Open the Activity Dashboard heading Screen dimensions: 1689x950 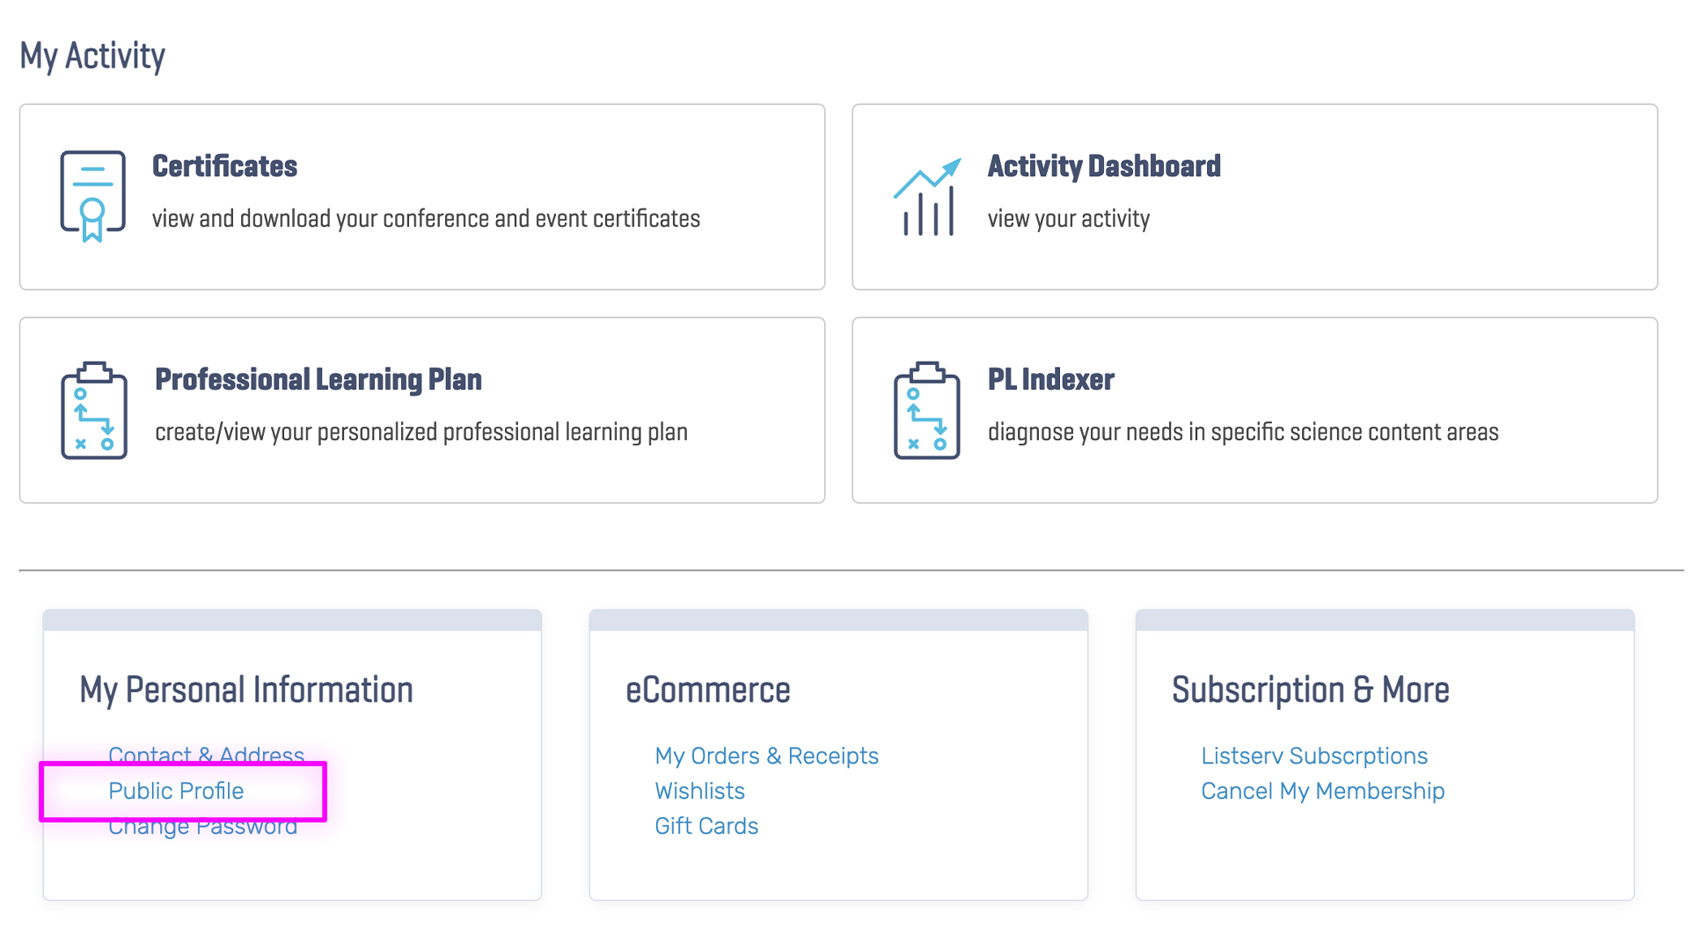1104,166
